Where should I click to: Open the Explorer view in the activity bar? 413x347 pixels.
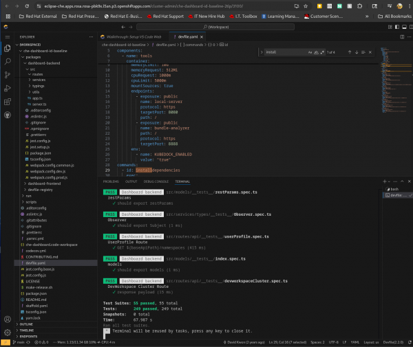[x=8, y=48]
